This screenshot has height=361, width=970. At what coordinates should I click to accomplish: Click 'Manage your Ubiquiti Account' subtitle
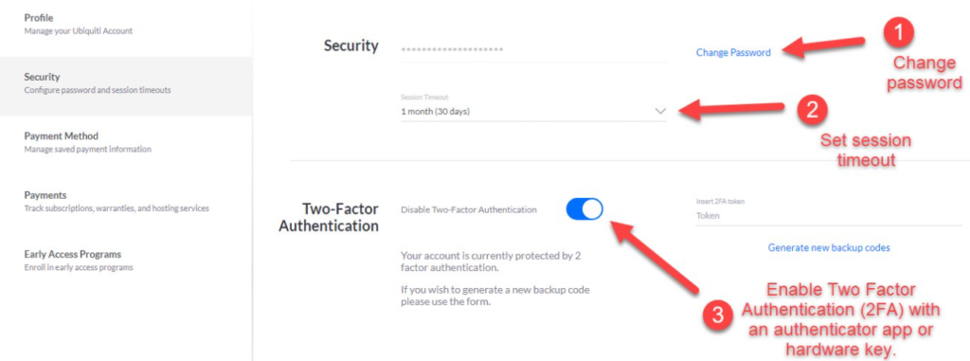78,31
